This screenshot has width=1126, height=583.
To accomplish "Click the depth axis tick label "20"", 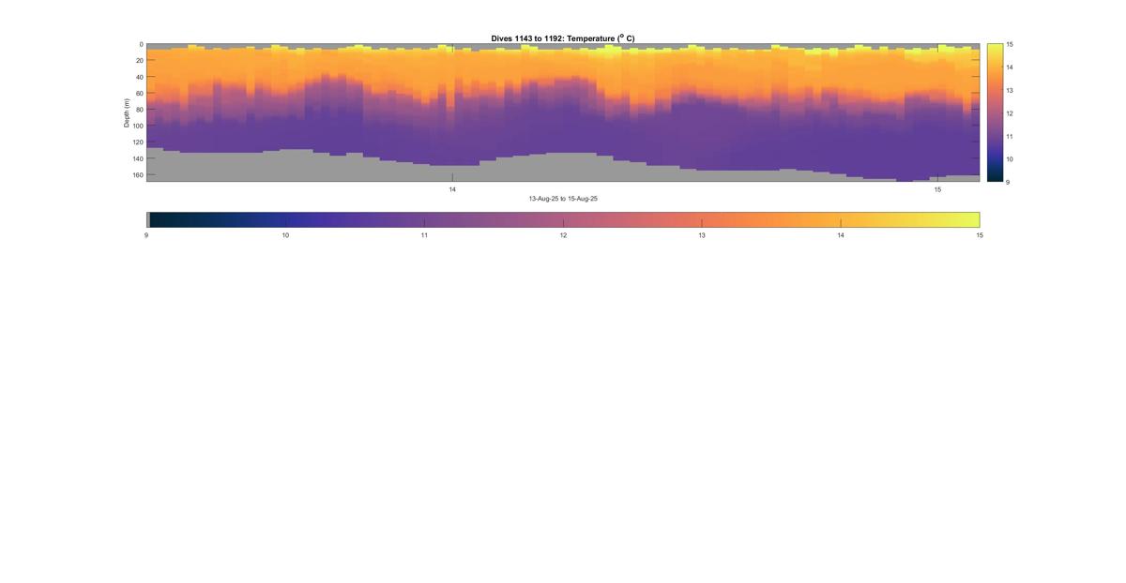I will (139, 61).
